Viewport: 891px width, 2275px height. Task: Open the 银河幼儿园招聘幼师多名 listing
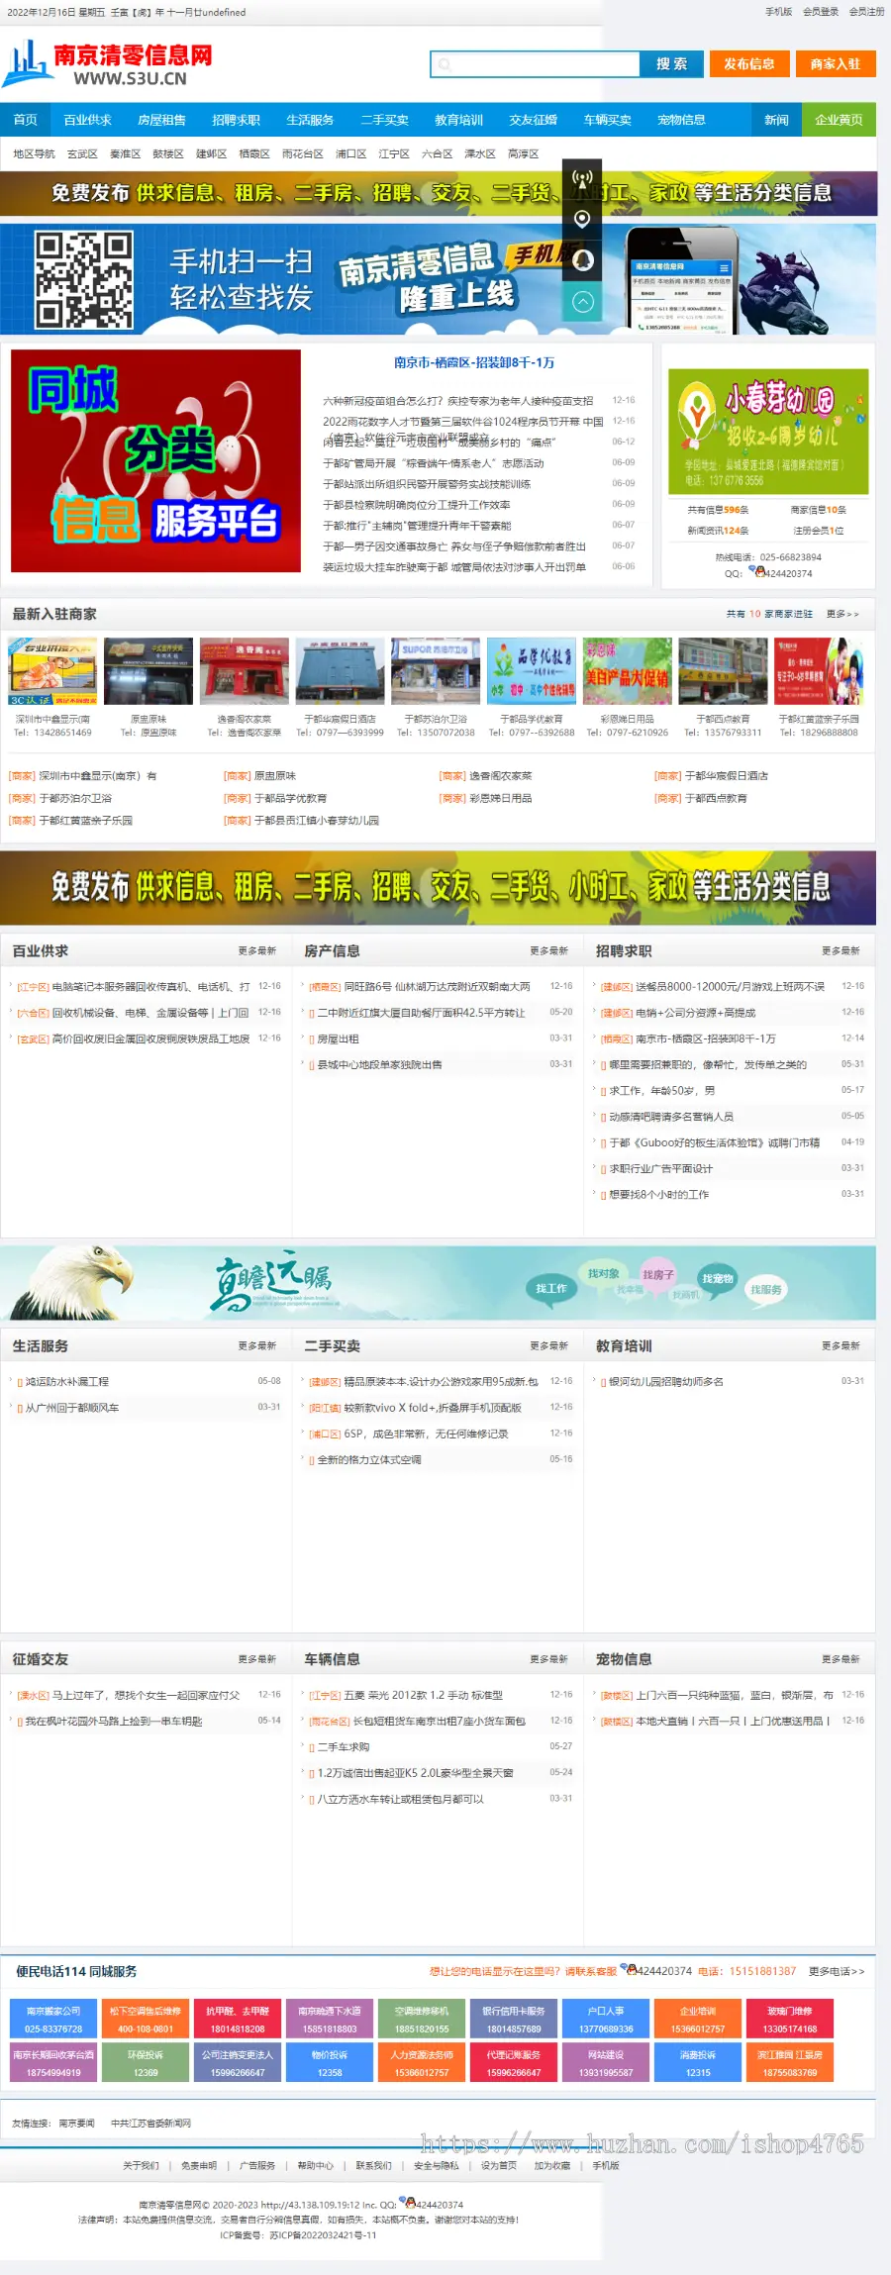[666, 1381]
